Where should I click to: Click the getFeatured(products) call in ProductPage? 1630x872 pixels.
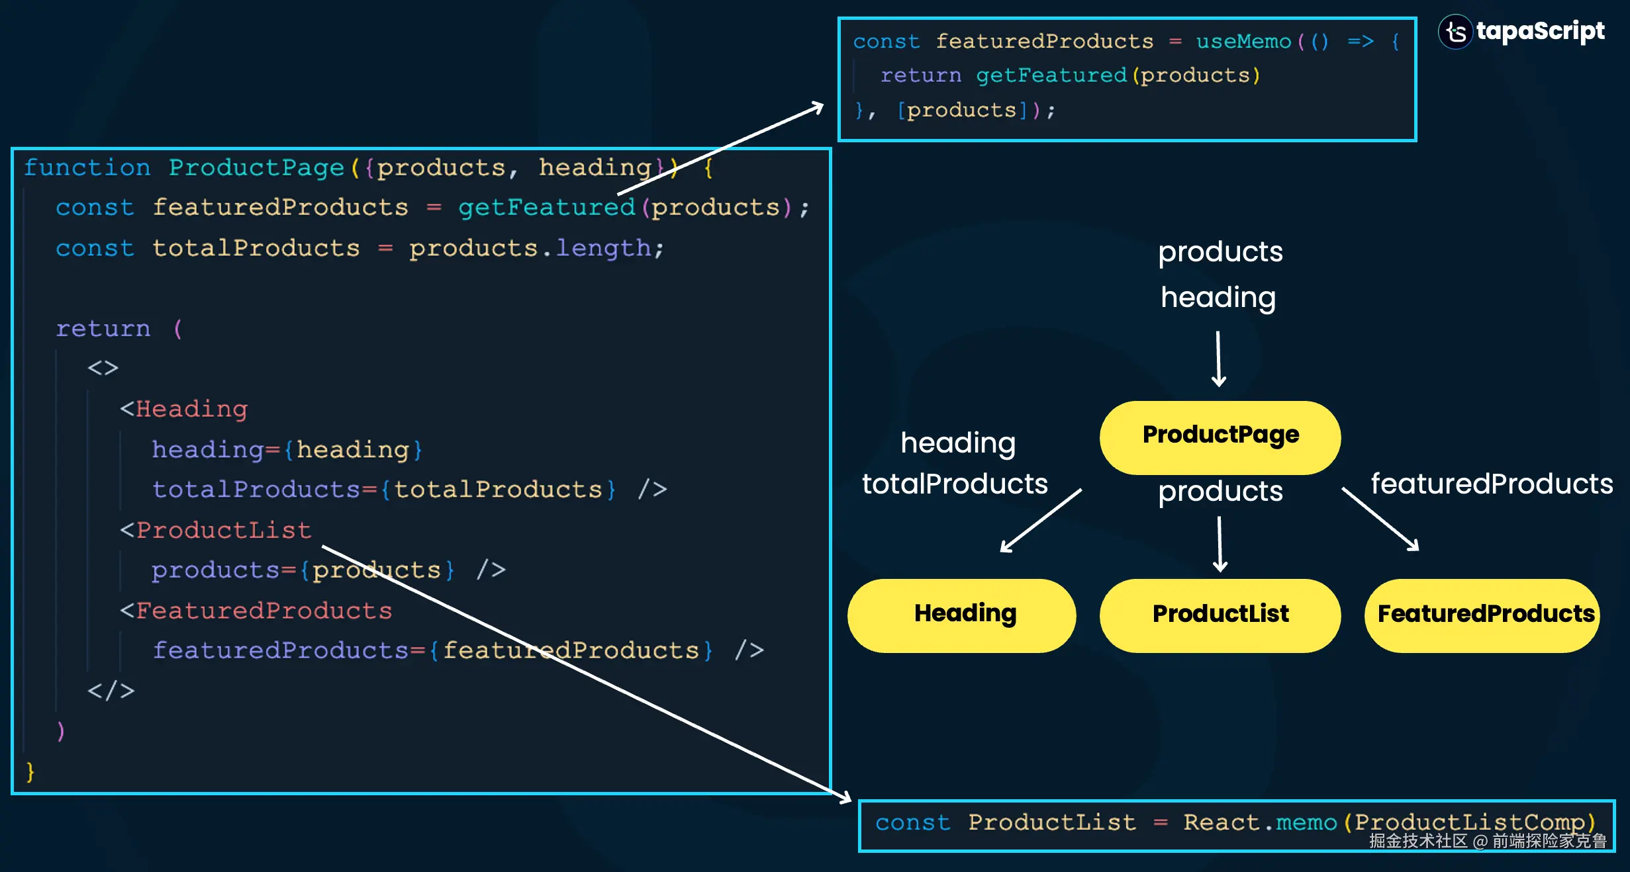click(625, 208)
